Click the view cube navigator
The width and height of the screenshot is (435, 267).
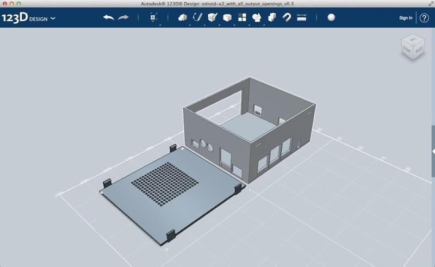point(413,47)
